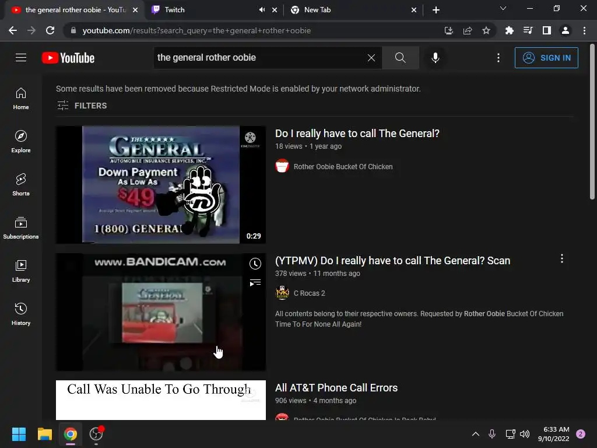
Task: Add YTPMV video to queue
Action: 255,282
